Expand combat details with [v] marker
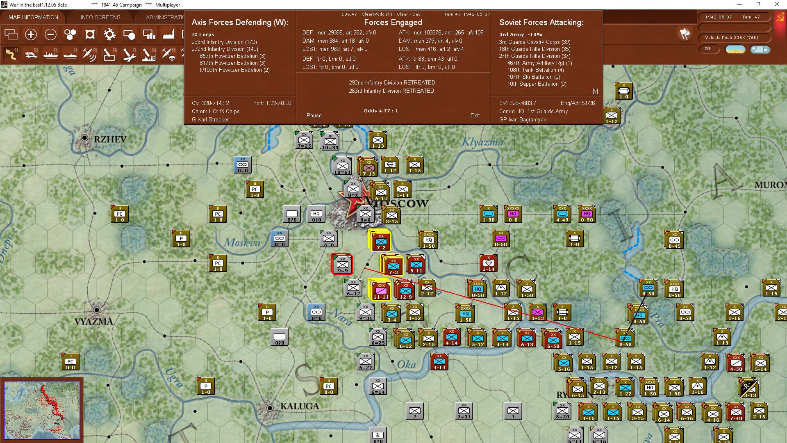The image size is (787, 443). tap(595, 91)
